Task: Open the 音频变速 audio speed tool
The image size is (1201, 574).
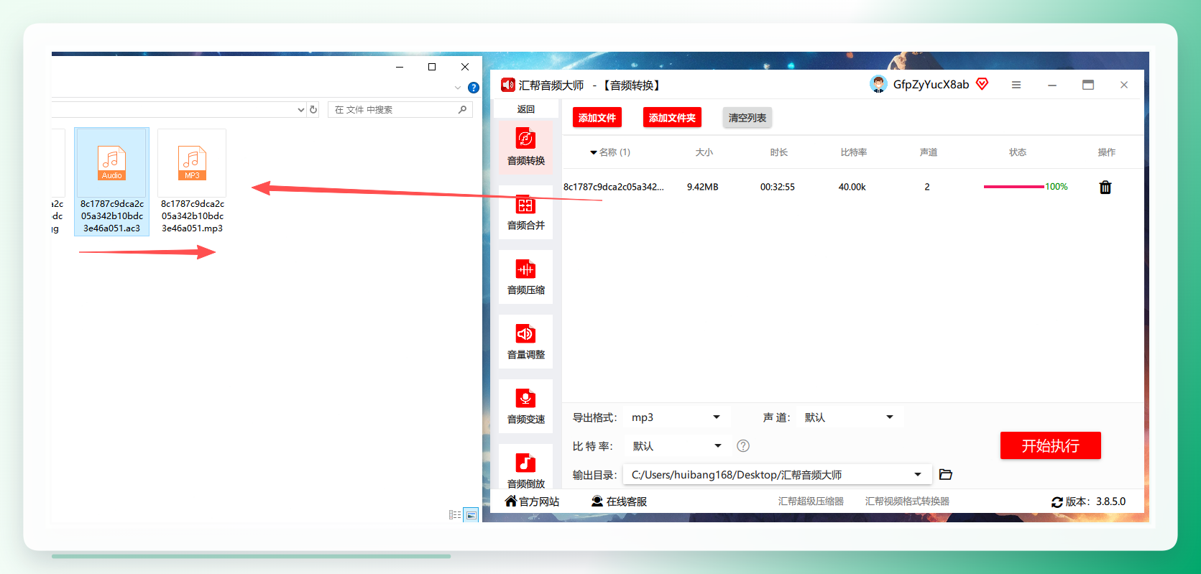Action: coord(525,406)
